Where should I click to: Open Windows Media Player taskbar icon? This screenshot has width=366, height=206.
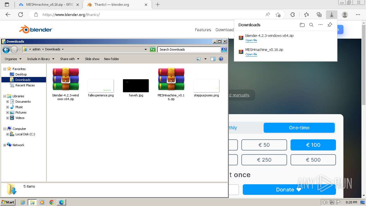tap(42, 202)
